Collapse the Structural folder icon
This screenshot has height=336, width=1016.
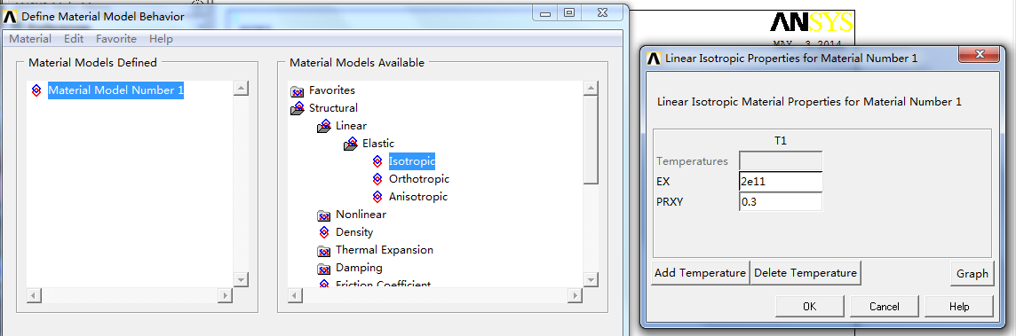point(298,108)
